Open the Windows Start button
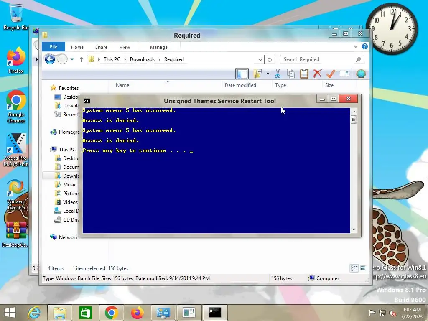 pyautogui.click(x=10, y=313)
